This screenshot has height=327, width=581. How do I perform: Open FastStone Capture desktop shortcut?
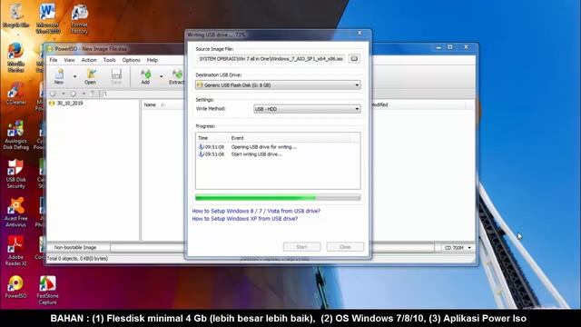click(48, 291)
